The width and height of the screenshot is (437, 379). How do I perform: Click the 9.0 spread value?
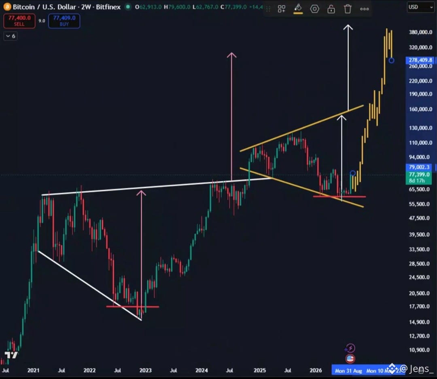[x=42, y=21]
